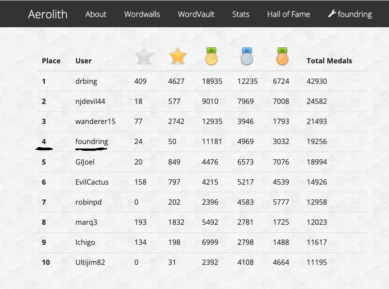Click GIJoel's total 18994
This screenshot has width=389, height=289.
coord(317,162)
